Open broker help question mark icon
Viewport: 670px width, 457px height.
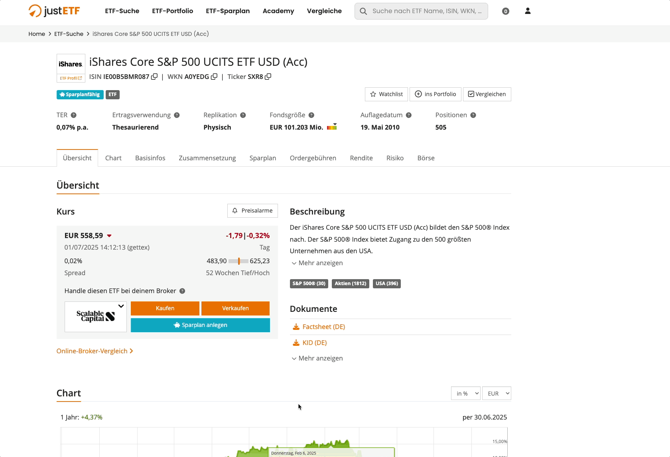tap(182, 291)
